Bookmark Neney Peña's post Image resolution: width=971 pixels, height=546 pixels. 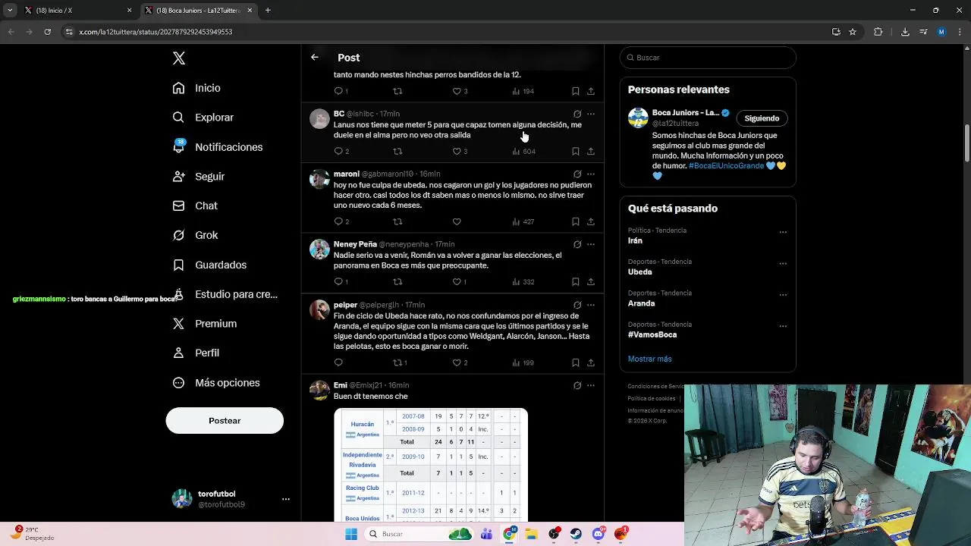click(x=576, y=282)
